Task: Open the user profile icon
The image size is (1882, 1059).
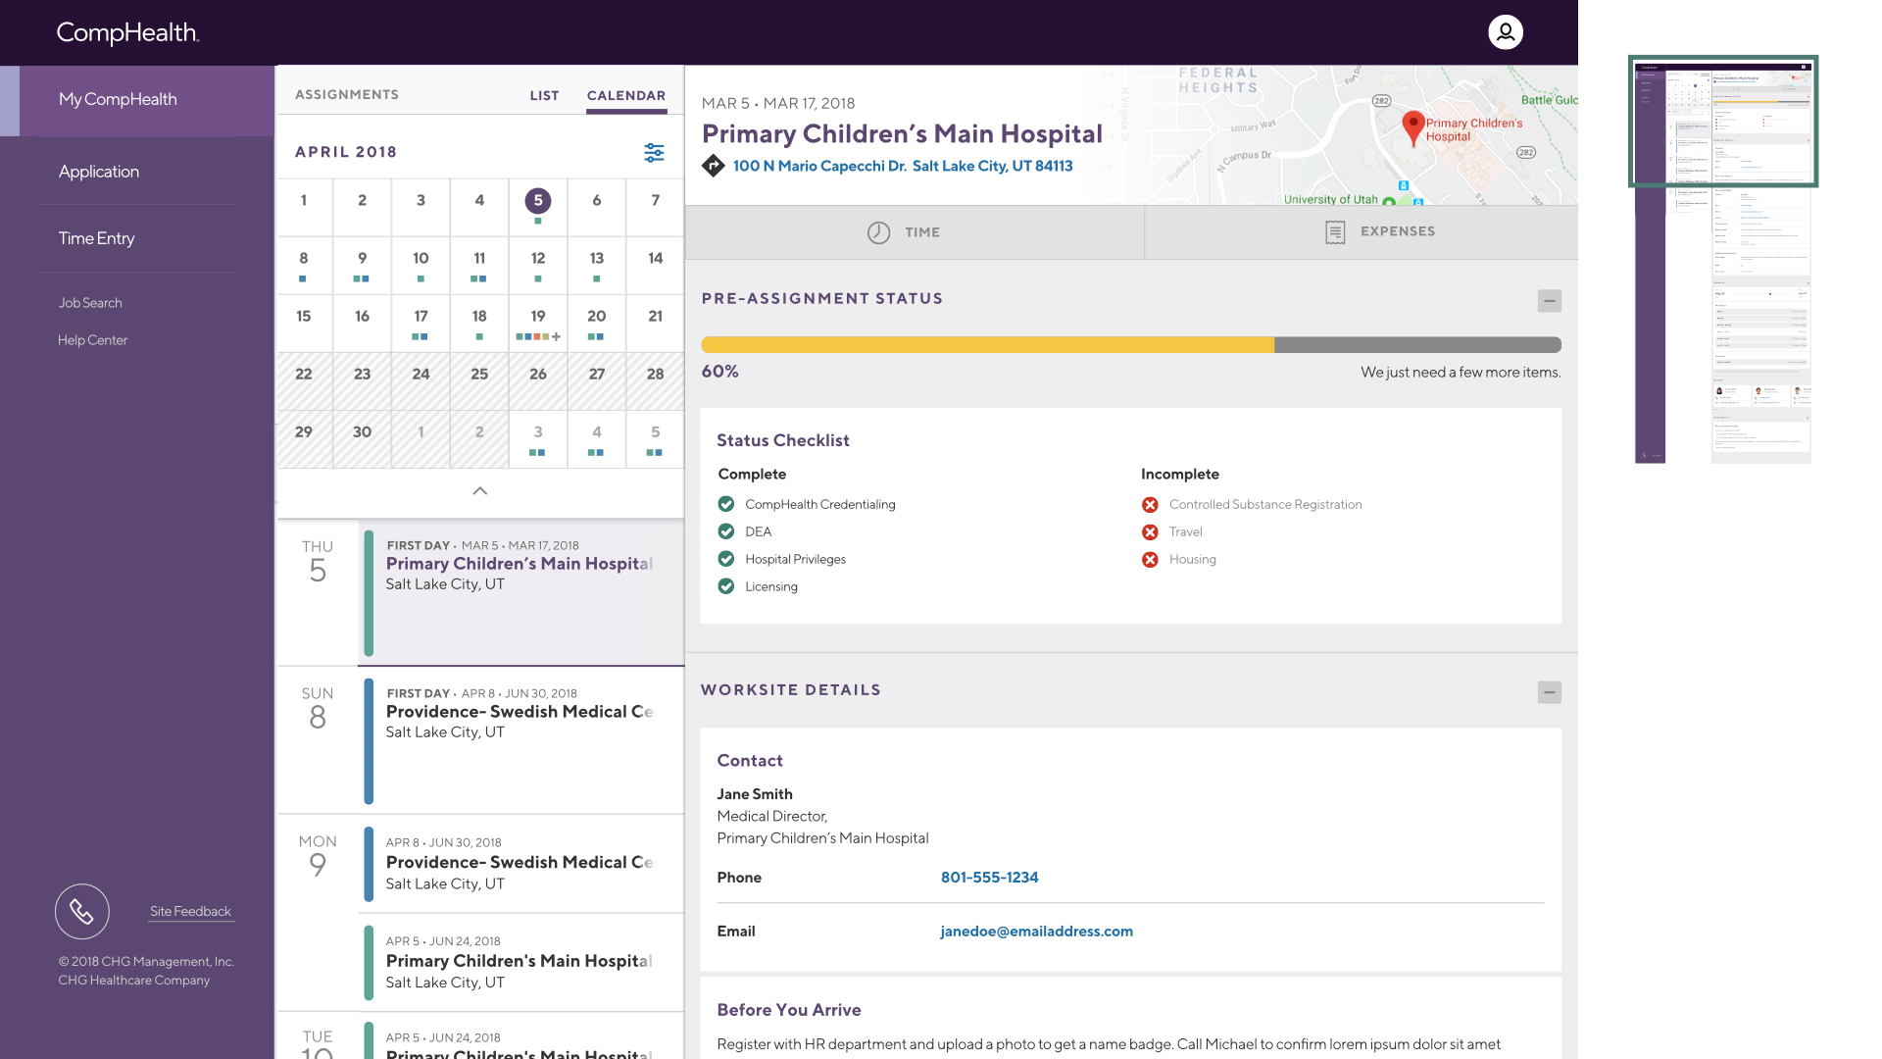Action: click(1506, 32)
